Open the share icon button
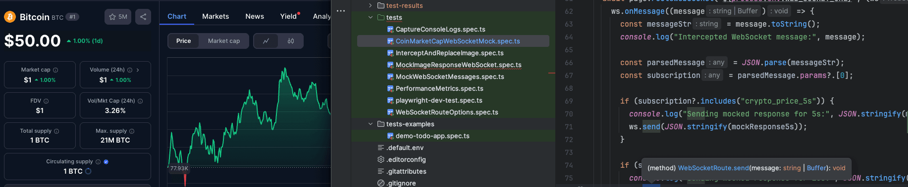908x187 pixels. pyautogui.click(x=143, y=17)
